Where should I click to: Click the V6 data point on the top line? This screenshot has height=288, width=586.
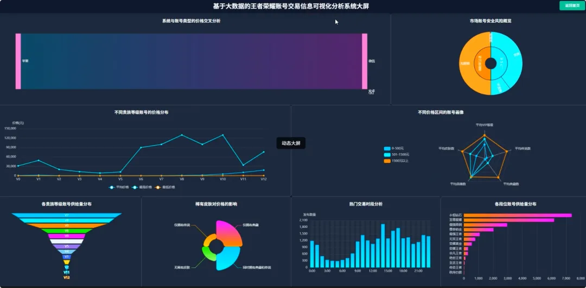tap(141, 147)
